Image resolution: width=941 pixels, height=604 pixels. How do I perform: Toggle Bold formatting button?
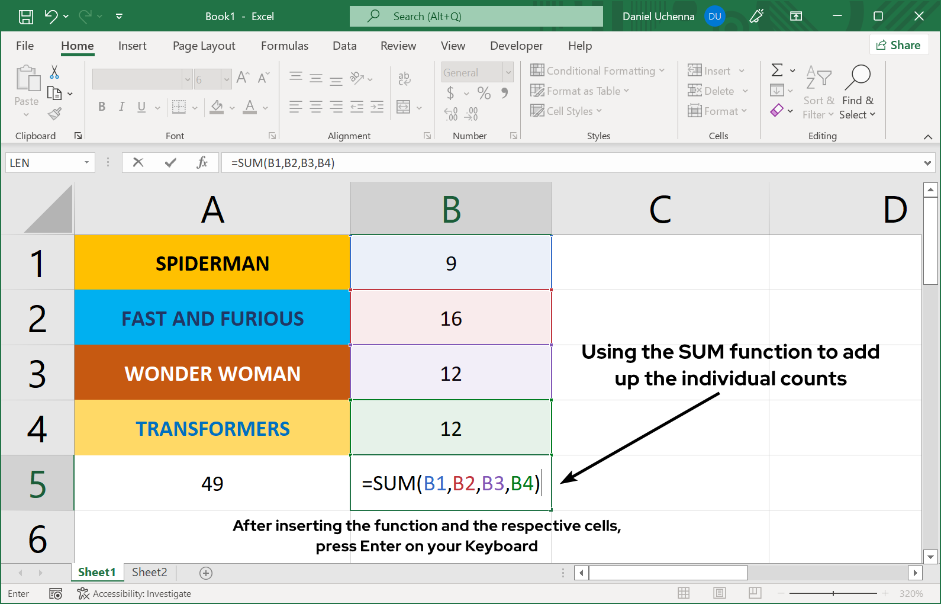pos(102,107)
